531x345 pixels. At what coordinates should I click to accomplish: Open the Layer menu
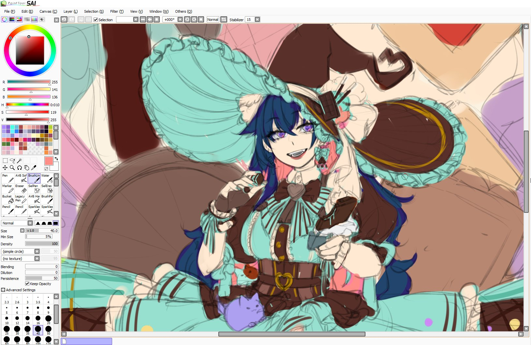[70, 11]
